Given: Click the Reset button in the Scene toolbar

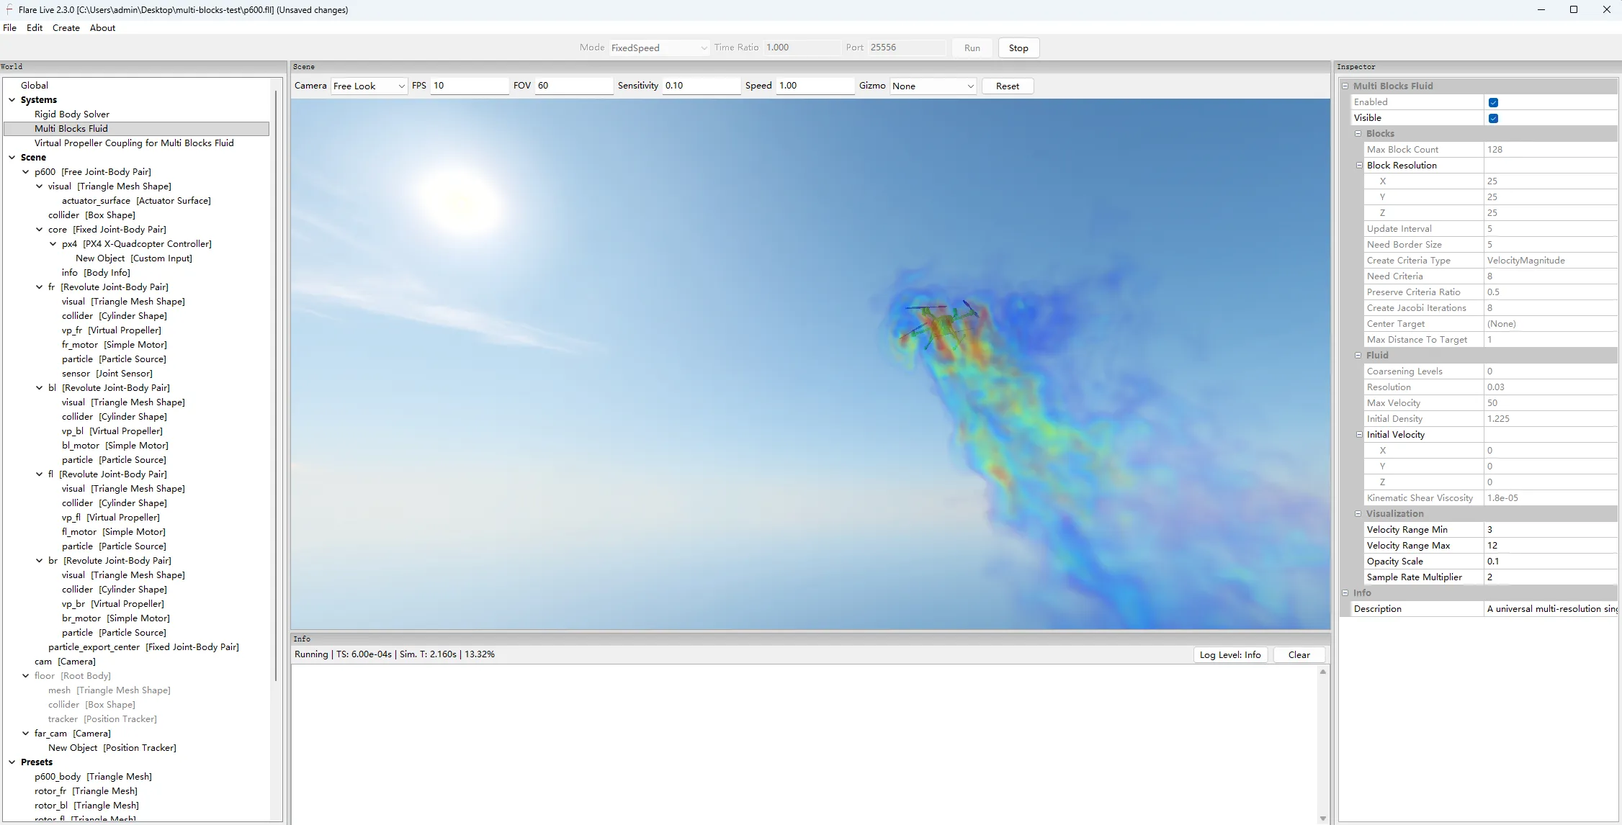Looking at the screenshot, I should [1007, 86].
